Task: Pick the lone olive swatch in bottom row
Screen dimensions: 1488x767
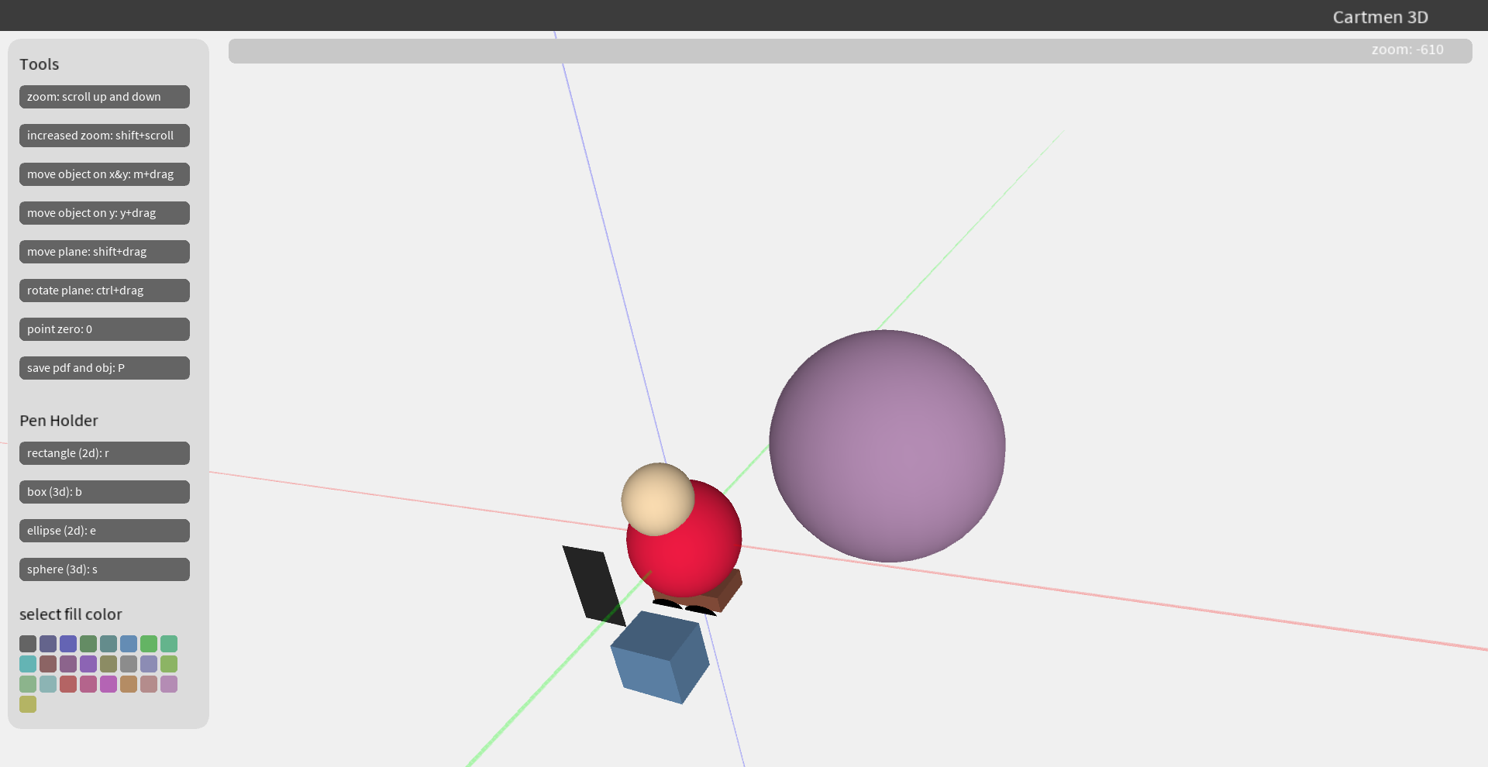Action: point(28,705)
